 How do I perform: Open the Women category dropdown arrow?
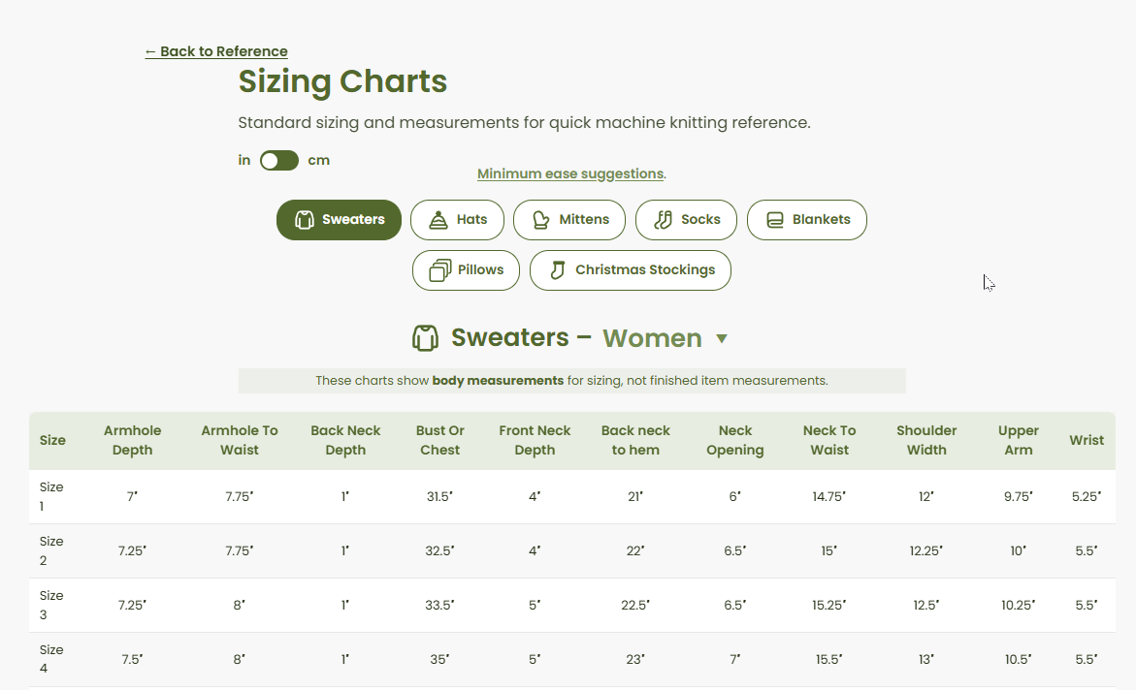[722, 339]
